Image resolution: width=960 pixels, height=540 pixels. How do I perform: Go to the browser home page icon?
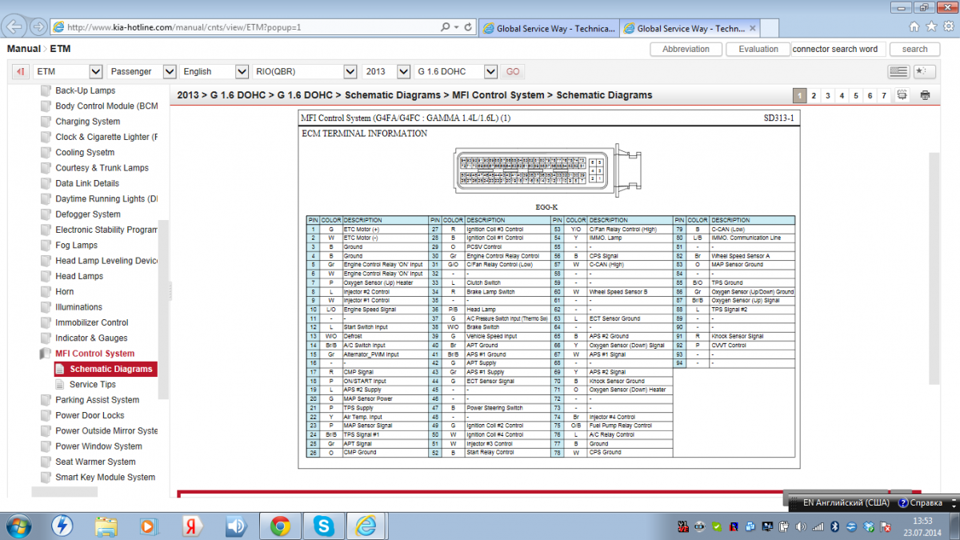914,26
